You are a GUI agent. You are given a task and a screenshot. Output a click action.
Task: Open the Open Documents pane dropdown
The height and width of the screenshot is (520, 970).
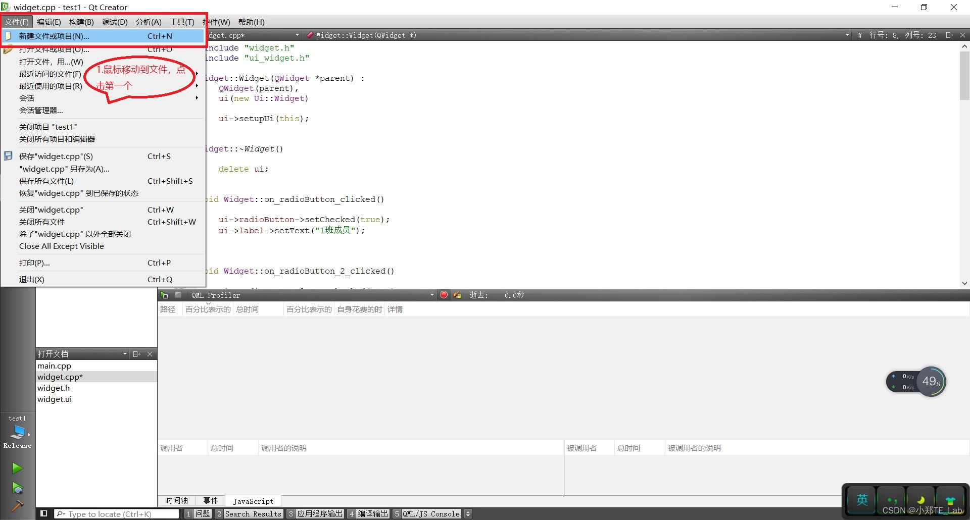click(x=125, y=354)
